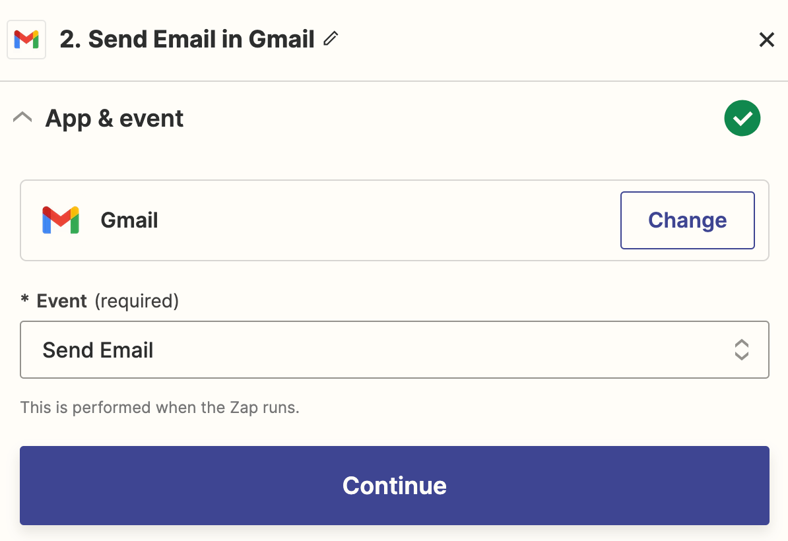Collapse the App & event section chevron
788x541 pixels.
pos(22,118)
